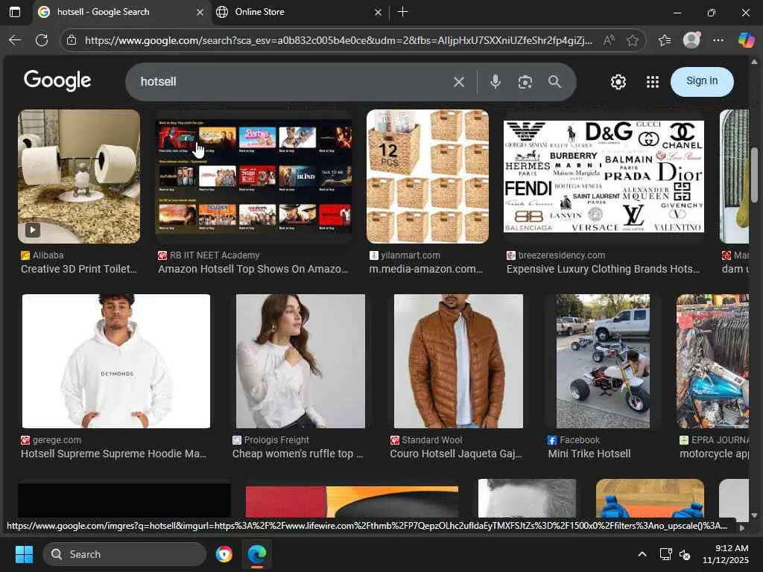Search by image with the lens icon
Image resolution: width=763 pixels, height=572 pixels.
[525, 82]
